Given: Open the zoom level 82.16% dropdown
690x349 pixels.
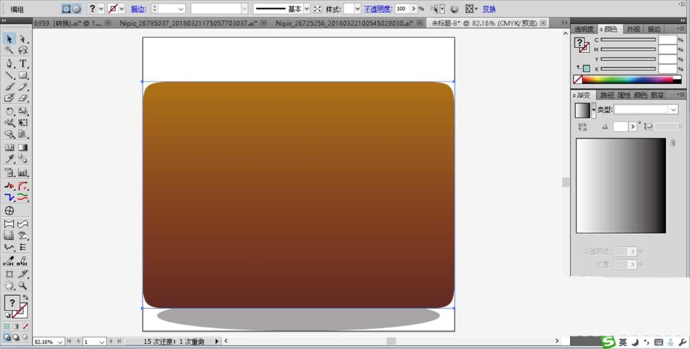Looking at the screenshot, I should click(x=60, y=341).
